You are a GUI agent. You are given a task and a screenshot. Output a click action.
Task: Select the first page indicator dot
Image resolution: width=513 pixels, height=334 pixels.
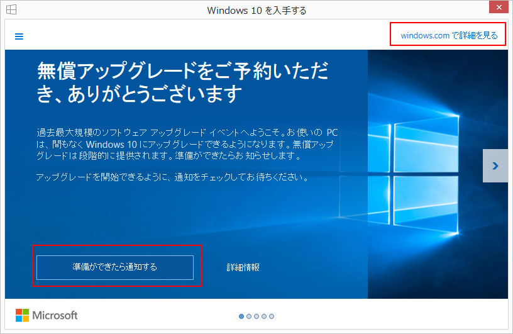click(241, 316)
